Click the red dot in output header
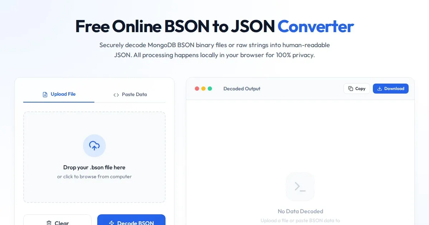Image resolution: width=429 pixels, height=225 pixels. pos(197,89)
